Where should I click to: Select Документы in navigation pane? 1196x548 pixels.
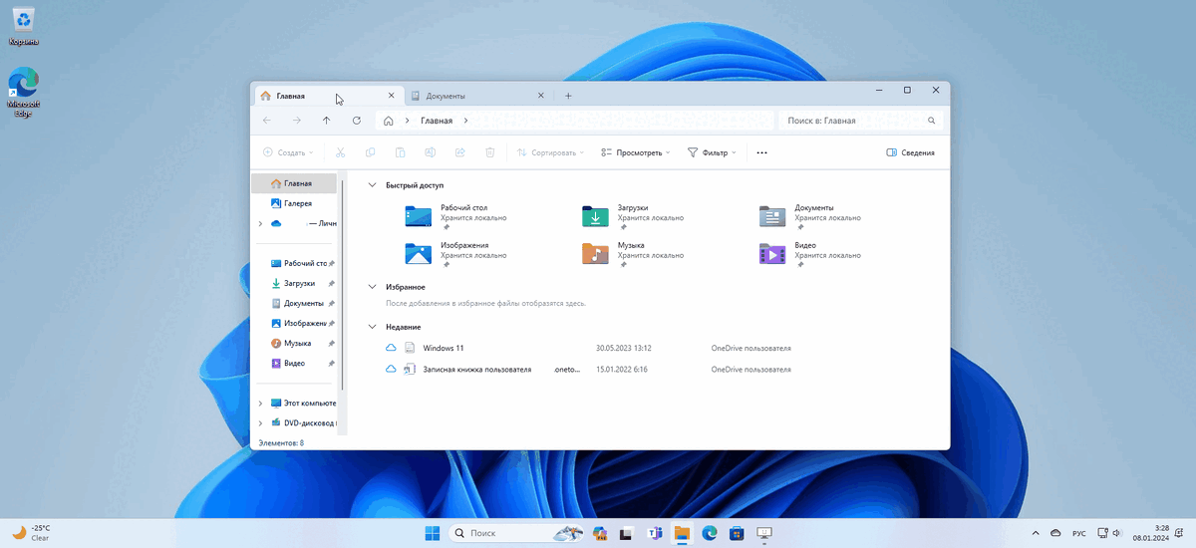click(294, 303)
